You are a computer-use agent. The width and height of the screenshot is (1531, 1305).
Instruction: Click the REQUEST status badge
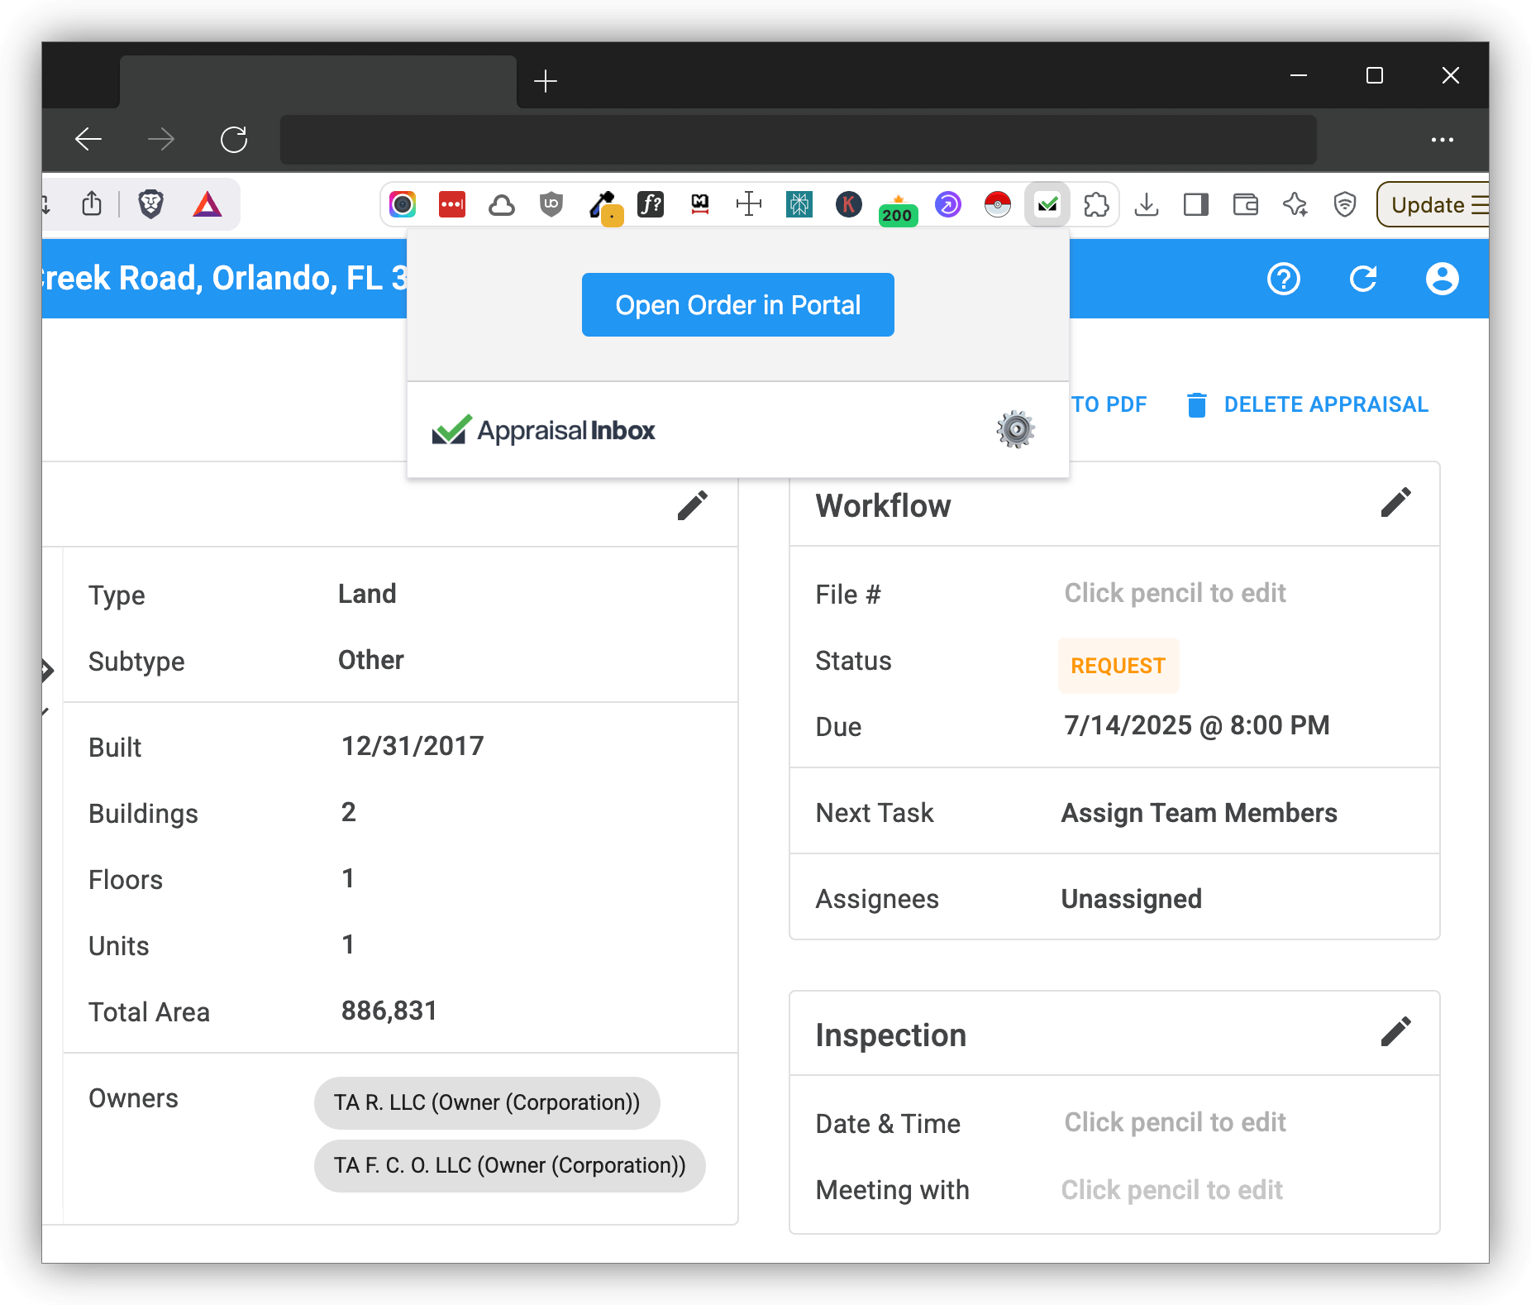[1118, 666]
